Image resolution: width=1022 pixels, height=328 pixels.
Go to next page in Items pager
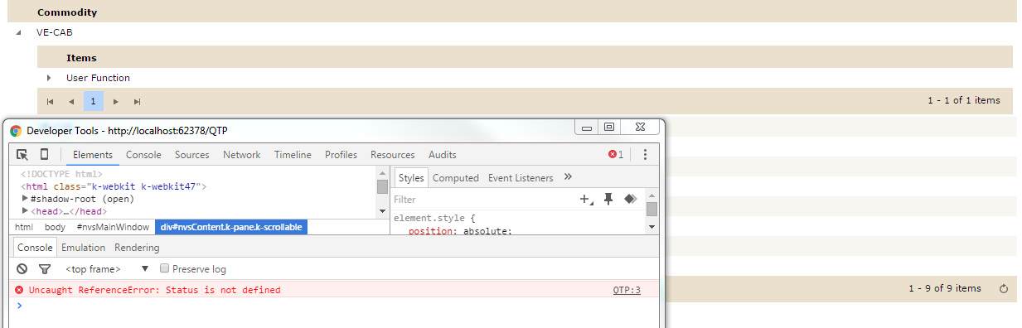[x=115, y=101]
